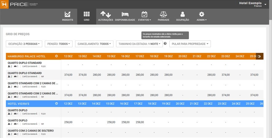Click clock icon on Hotel Vieira's row
Screen dimensions: 272x138
click(x=56, y=104)
